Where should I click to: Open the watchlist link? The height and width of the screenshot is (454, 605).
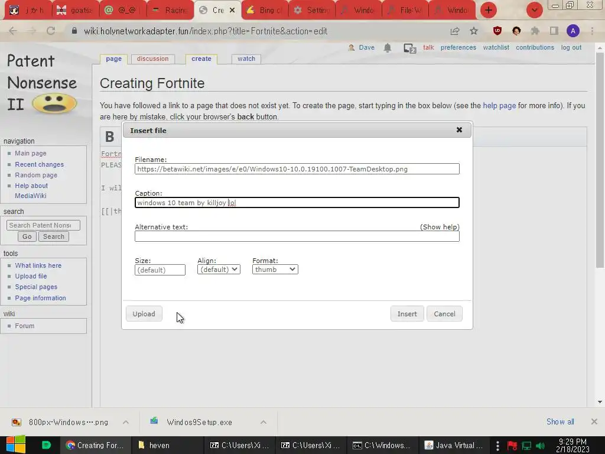496,47
